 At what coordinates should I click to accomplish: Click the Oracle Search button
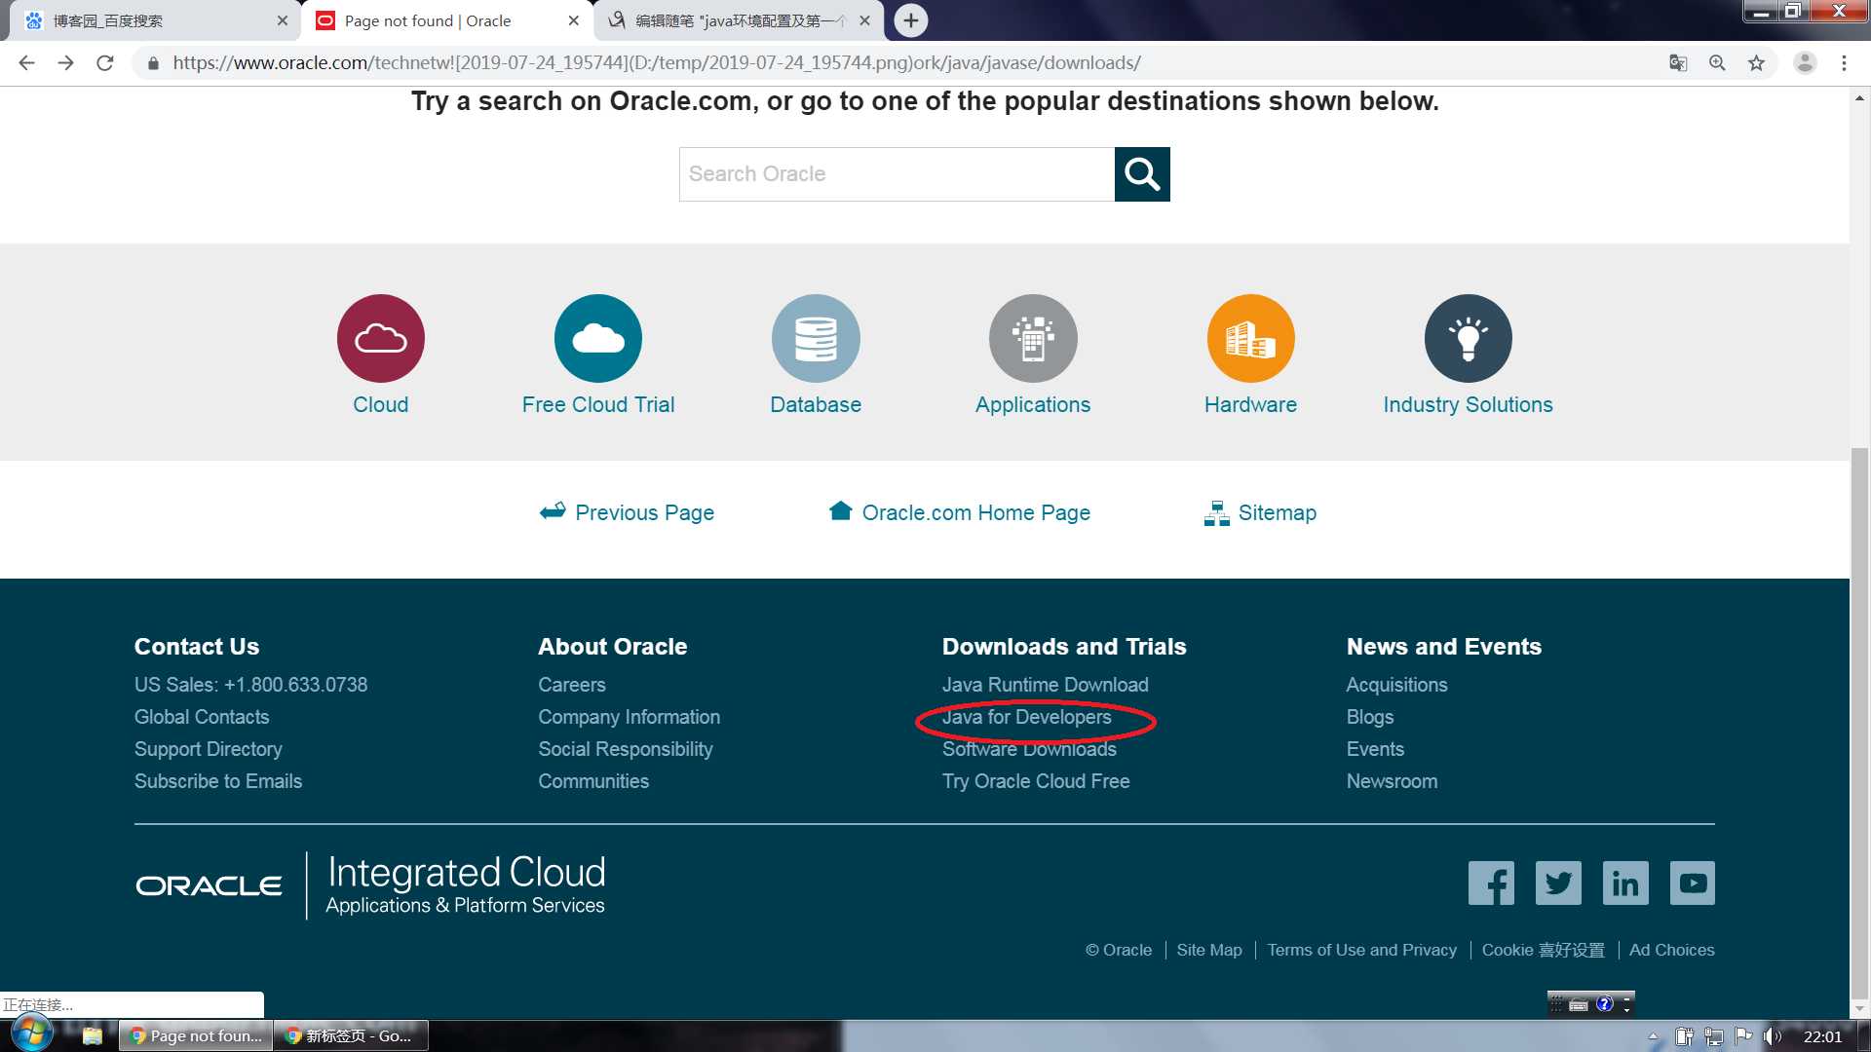point(1141,173)
